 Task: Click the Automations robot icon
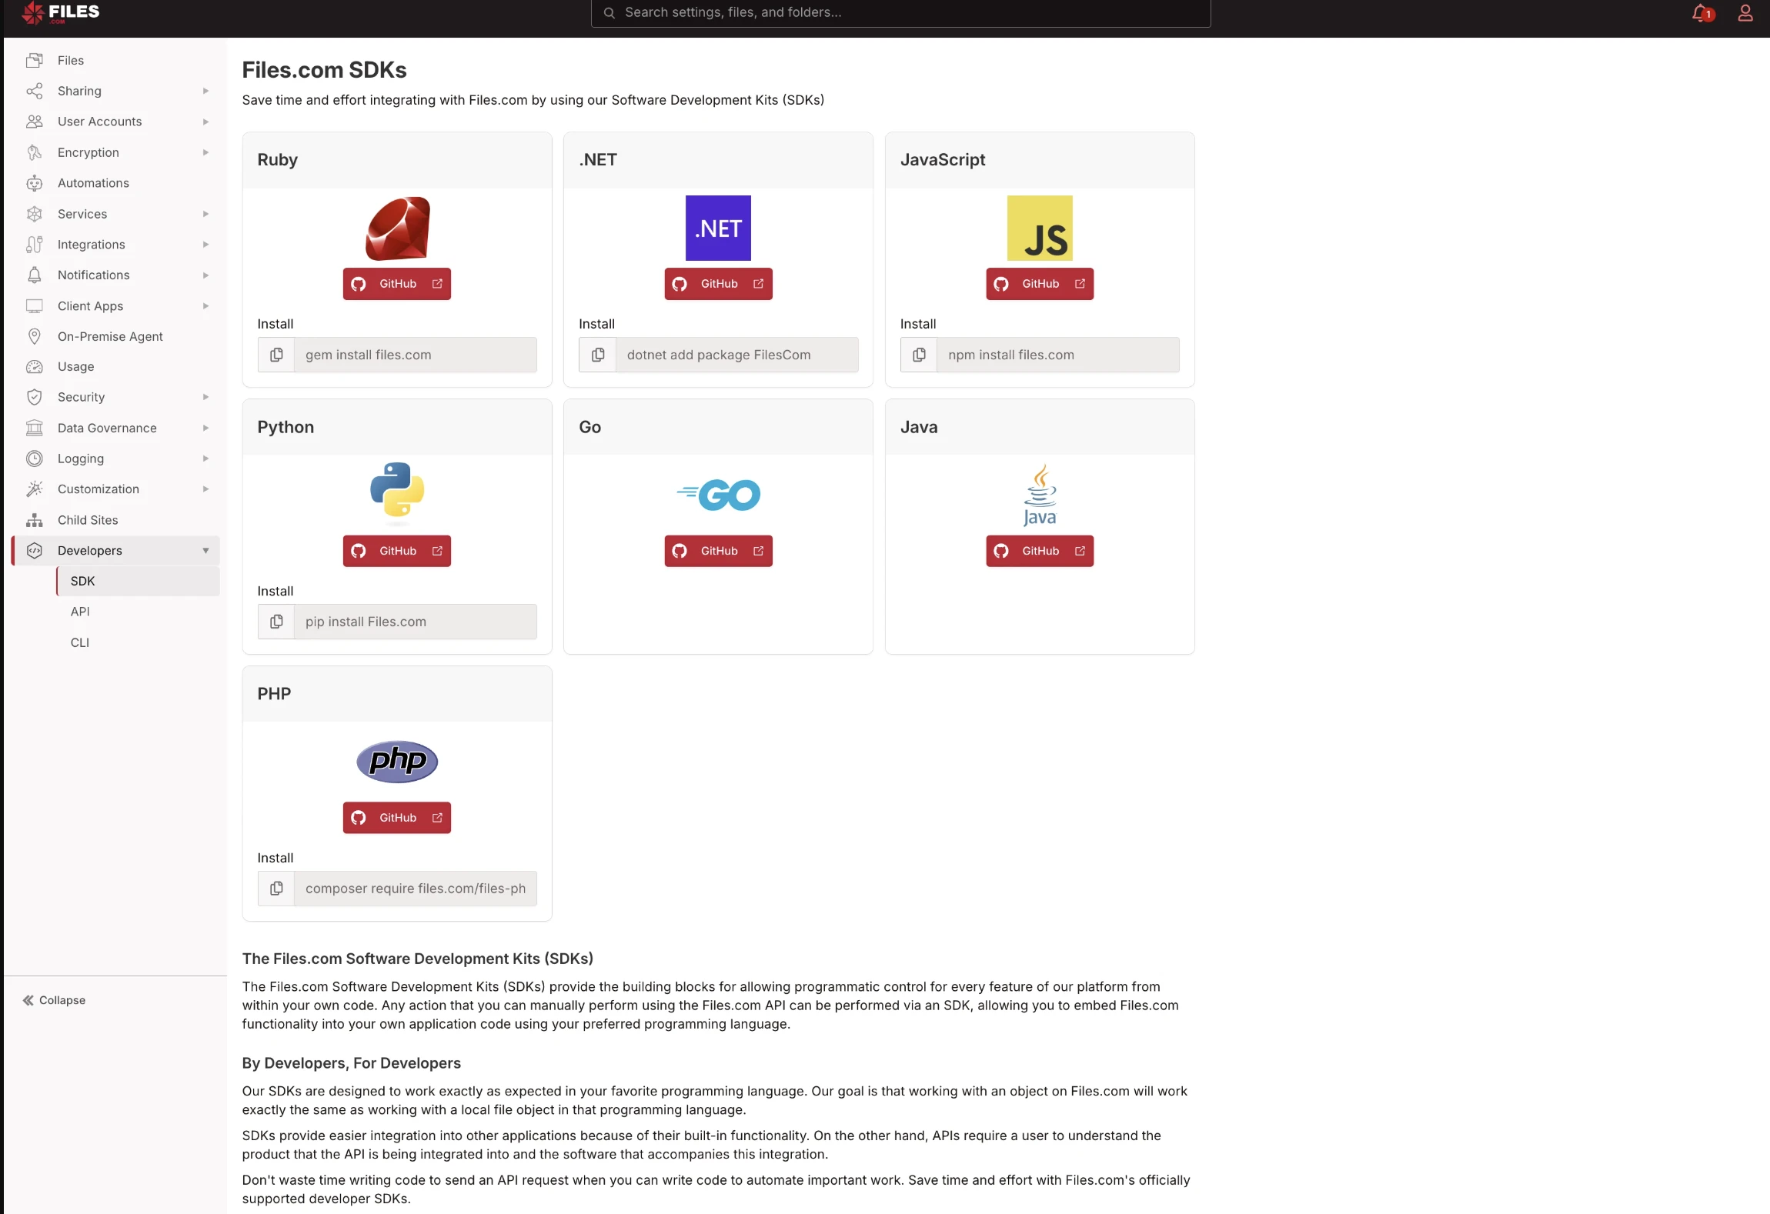35,183
